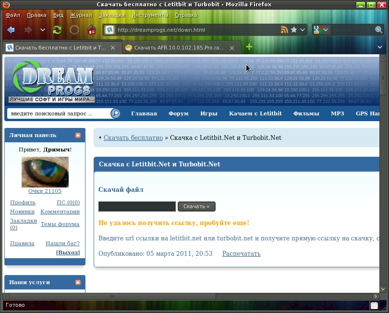
Task: Open a new tab with green plus
Action: tap(249, 47)
